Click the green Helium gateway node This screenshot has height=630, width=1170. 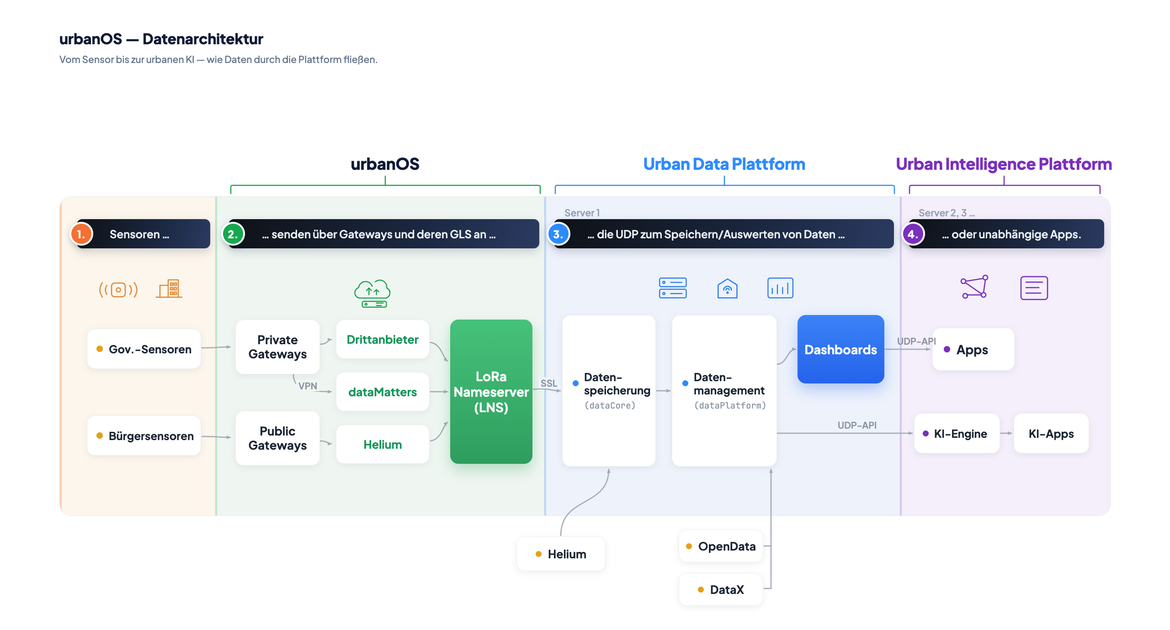[x=383, y=445]
